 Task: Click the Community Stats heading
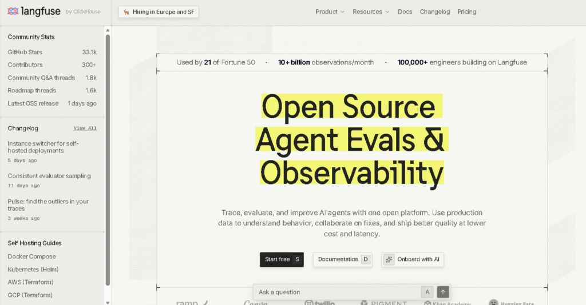pos(31,37)
